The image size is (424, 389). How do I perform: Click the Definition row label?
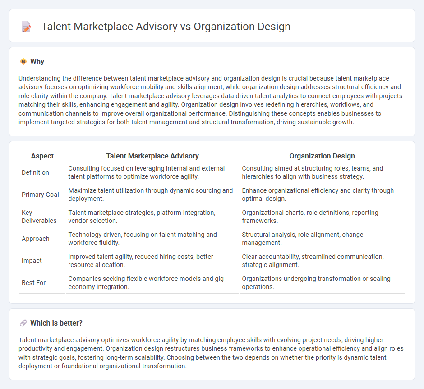click(35, 172)
